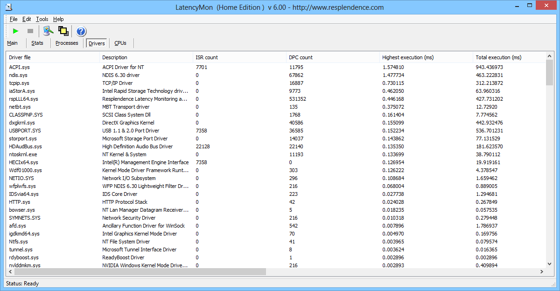This screenshot has height=291, width=560.
Task: Switch to the Stats tab
Action: coord(37,43)
